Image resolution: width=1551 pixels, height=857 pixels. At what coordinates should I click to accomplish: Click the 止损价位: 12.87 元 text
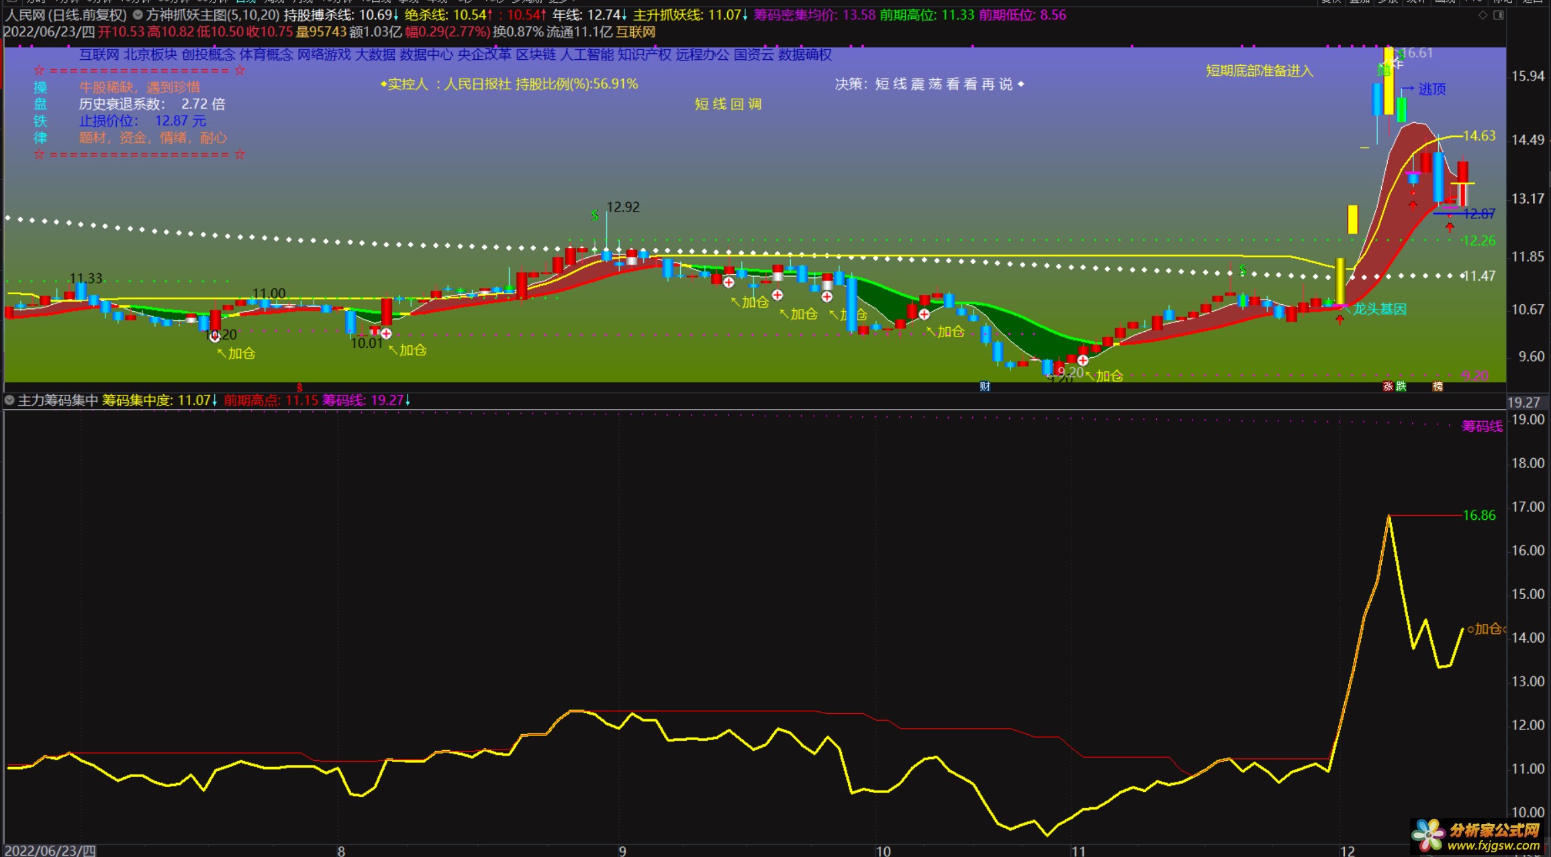142,121
